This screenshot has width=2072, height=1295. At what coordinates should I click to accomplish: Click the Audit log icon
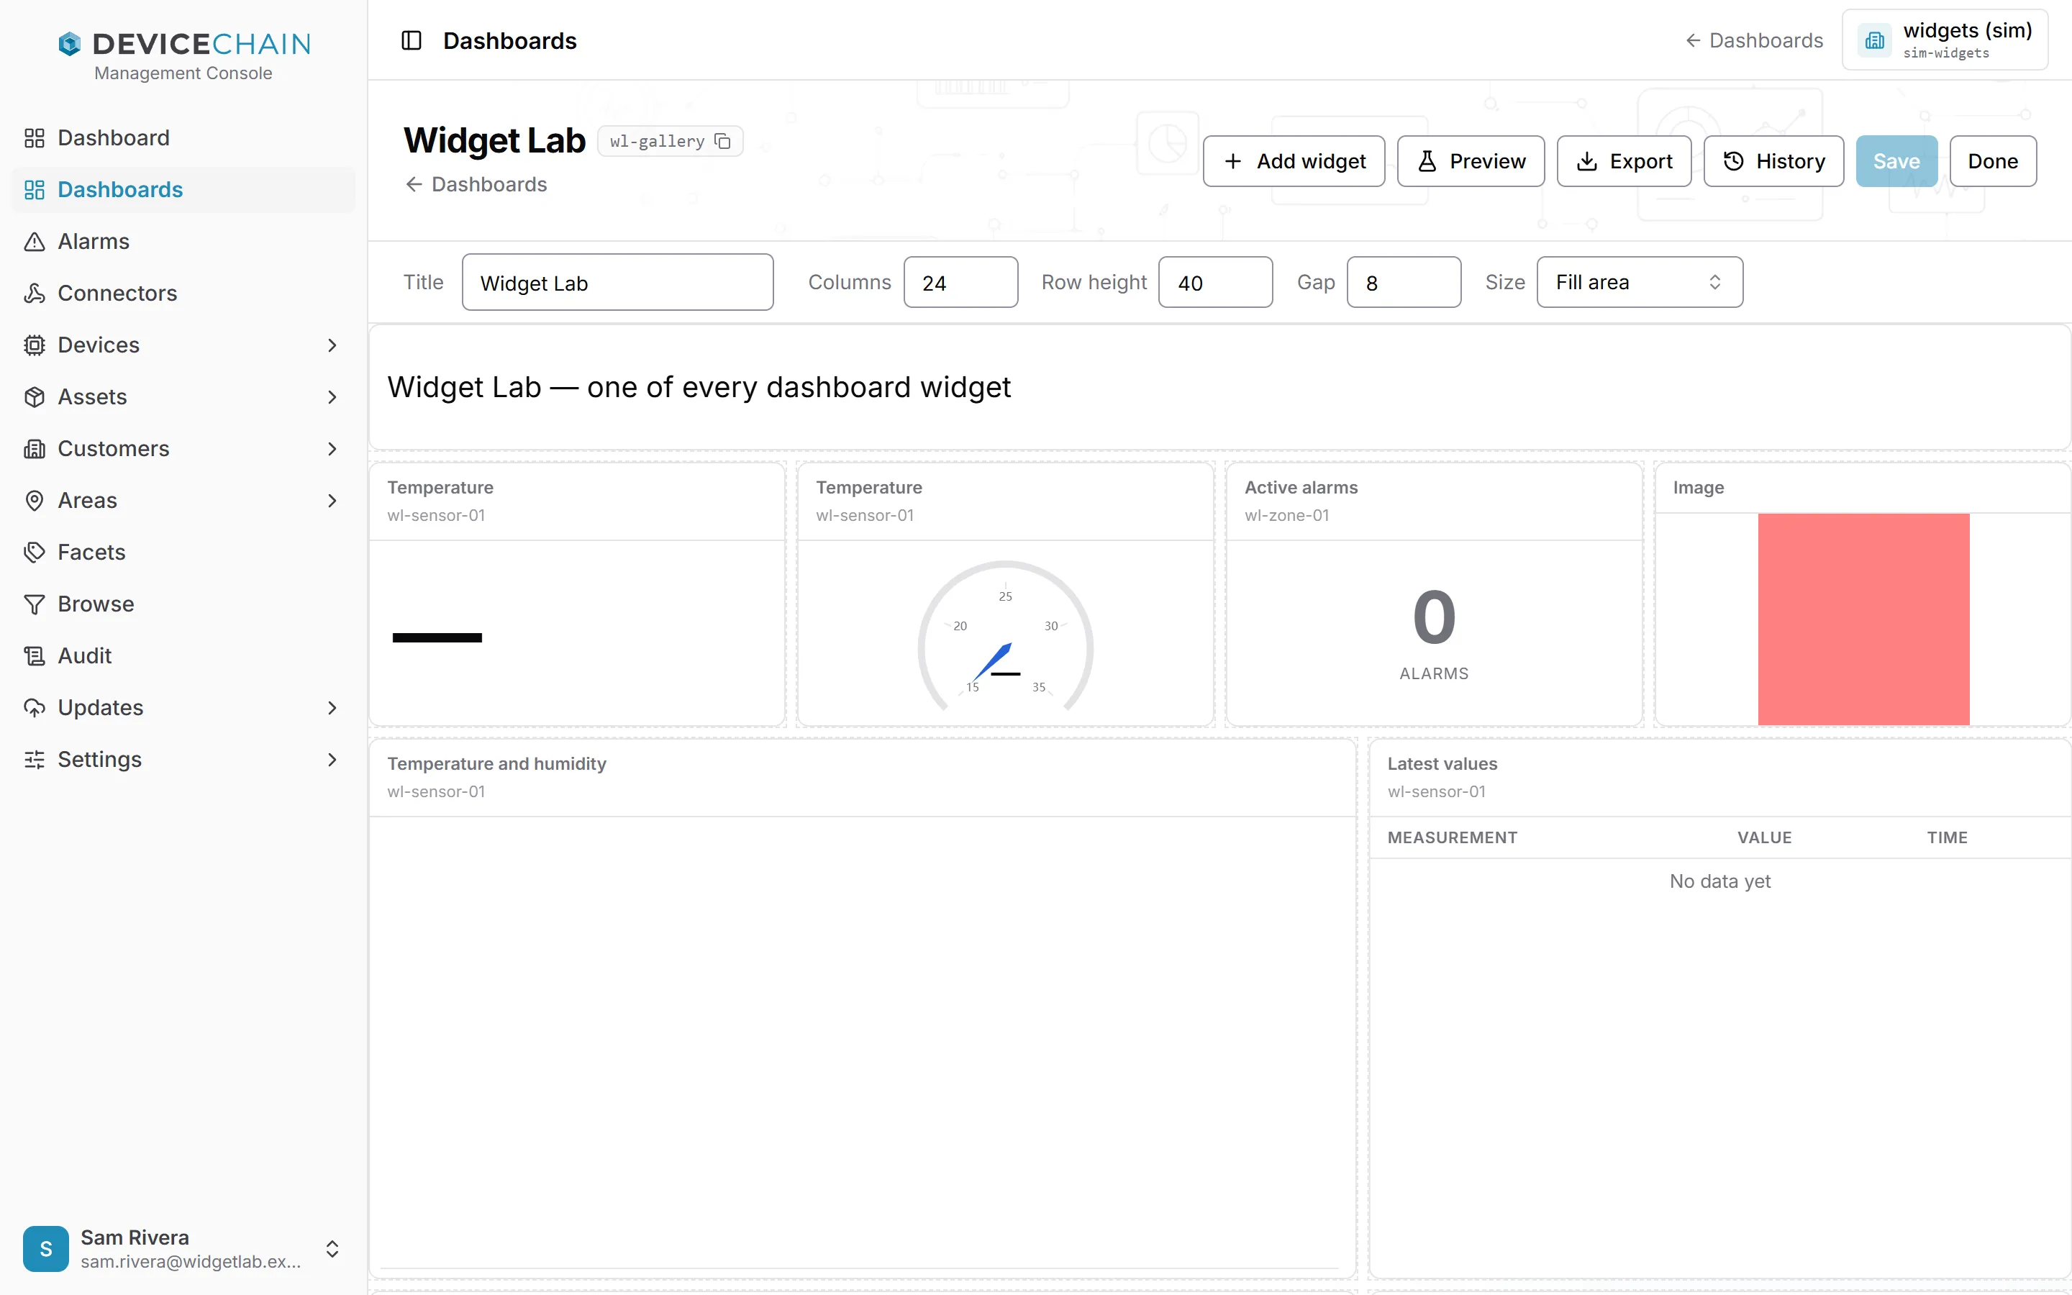(x=35, y=656)
